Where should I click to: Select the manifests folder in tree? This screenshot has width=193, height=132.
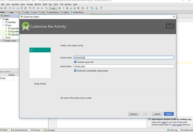[10, 22]
